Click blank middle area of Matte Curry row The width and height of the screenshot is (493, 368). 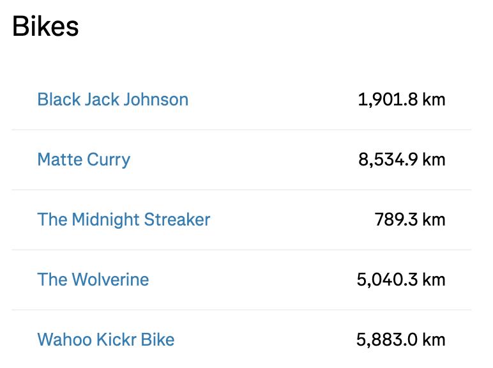click(243, 160)
